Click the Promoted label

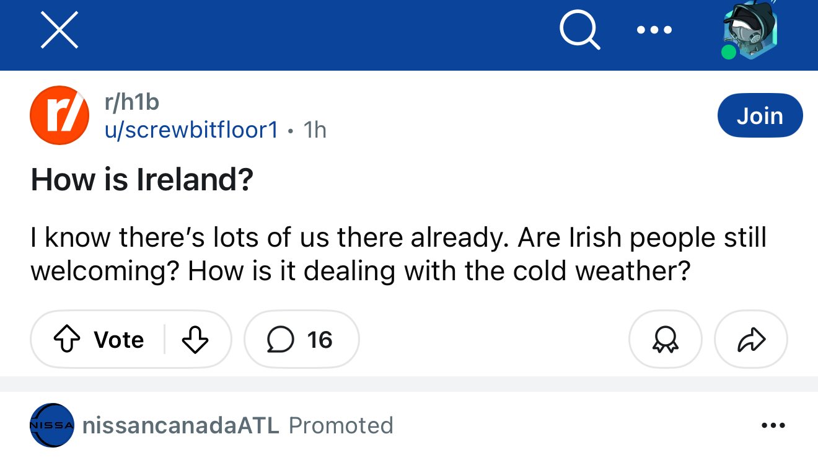(341, 425)
